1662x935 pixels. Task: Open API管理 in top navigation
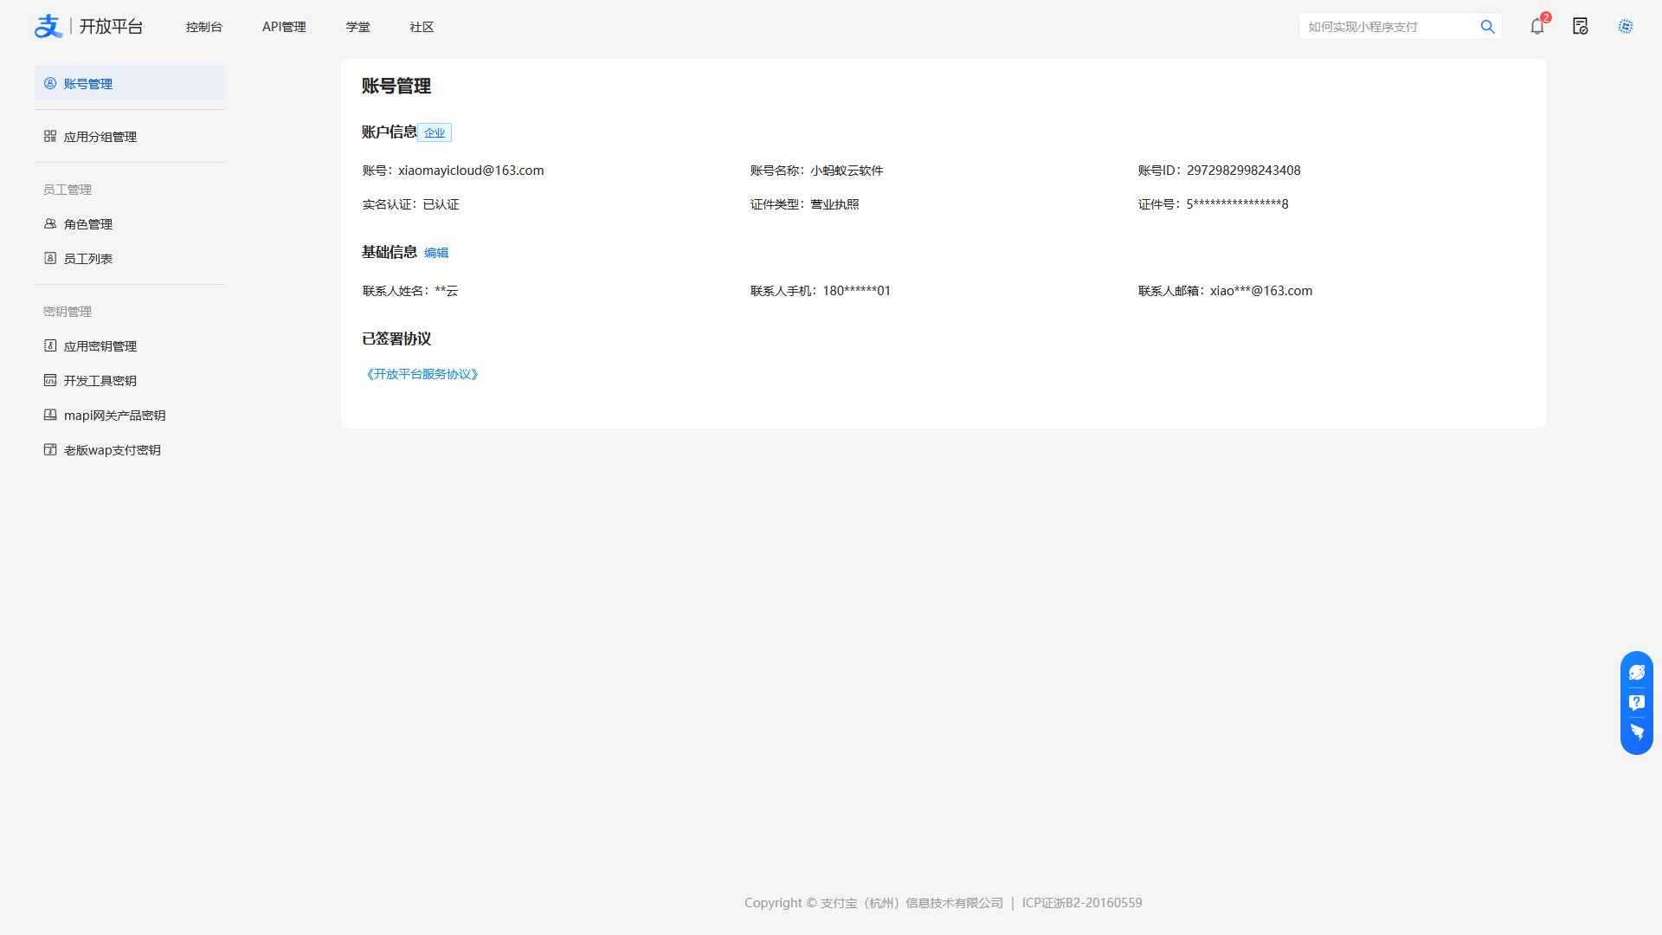[x=284, y=27]
